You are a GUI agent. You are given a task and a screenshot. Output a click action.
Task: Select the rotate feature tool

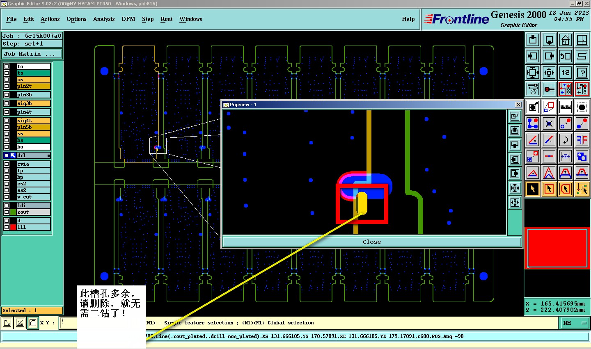[566, 140]
